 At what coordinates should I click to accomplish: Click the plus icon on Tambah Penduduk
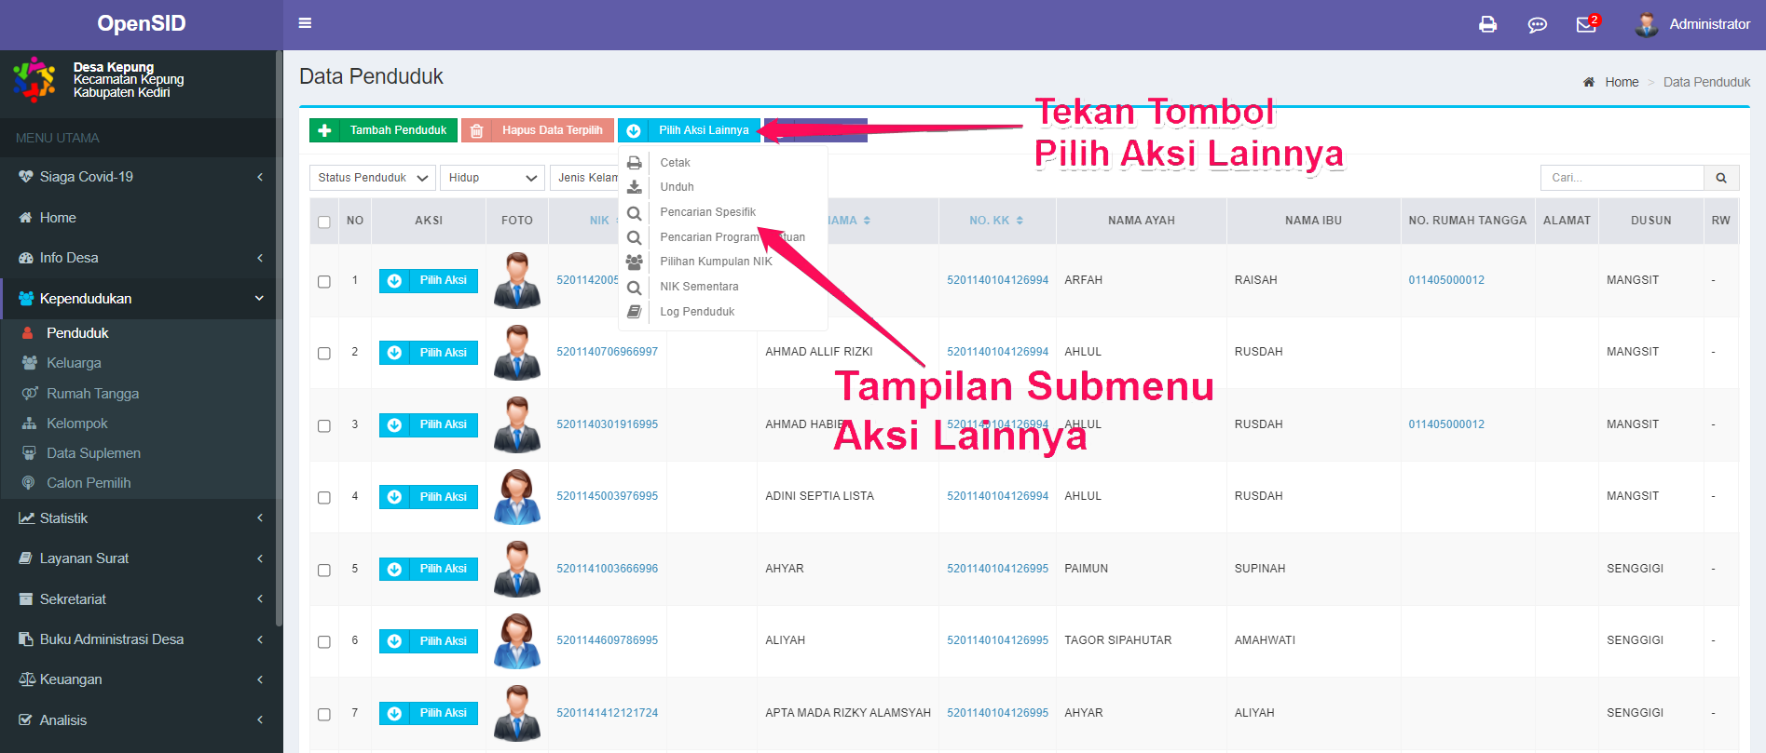[x=324, y=130]
